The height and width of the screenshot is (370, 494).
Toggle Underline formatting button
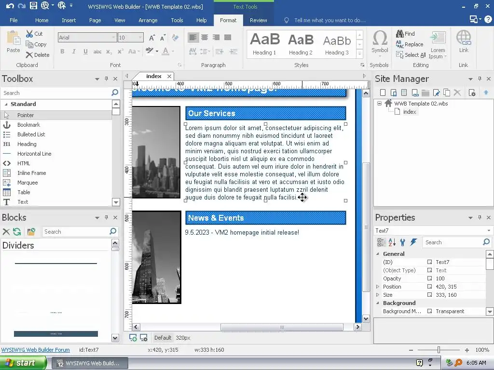(x=85, y=51)
